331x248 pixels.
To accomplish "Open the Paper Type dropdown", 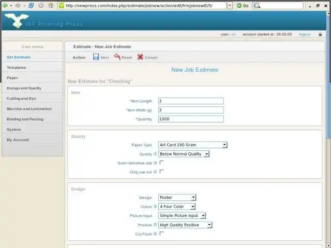I will [x=193, y=145].
